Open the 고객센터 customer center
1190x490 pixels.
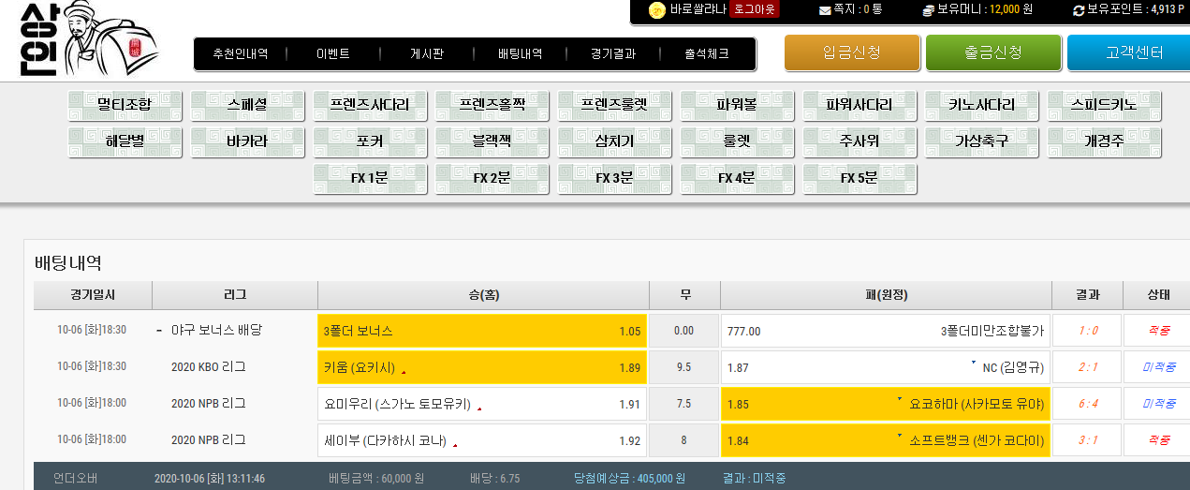tap(1130, 52)
